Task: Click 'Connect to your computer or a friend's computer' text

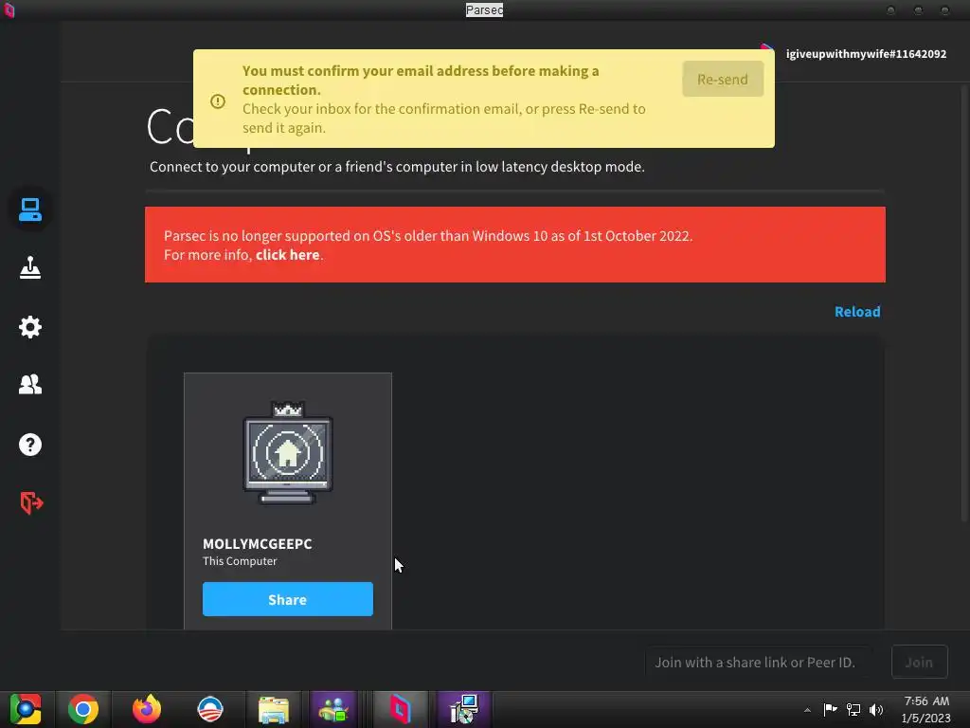Action: (397, 167)
